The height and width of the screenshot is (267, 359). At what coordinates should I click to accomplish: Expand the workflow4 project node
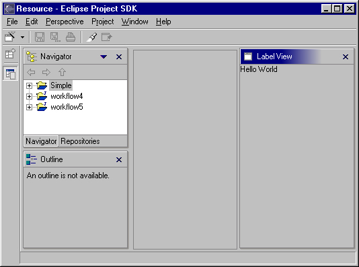coord(29,96)
